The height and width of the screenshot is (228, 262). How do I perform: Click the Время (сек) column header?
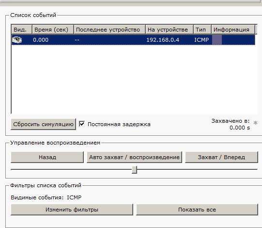click(x=53, y=30)
